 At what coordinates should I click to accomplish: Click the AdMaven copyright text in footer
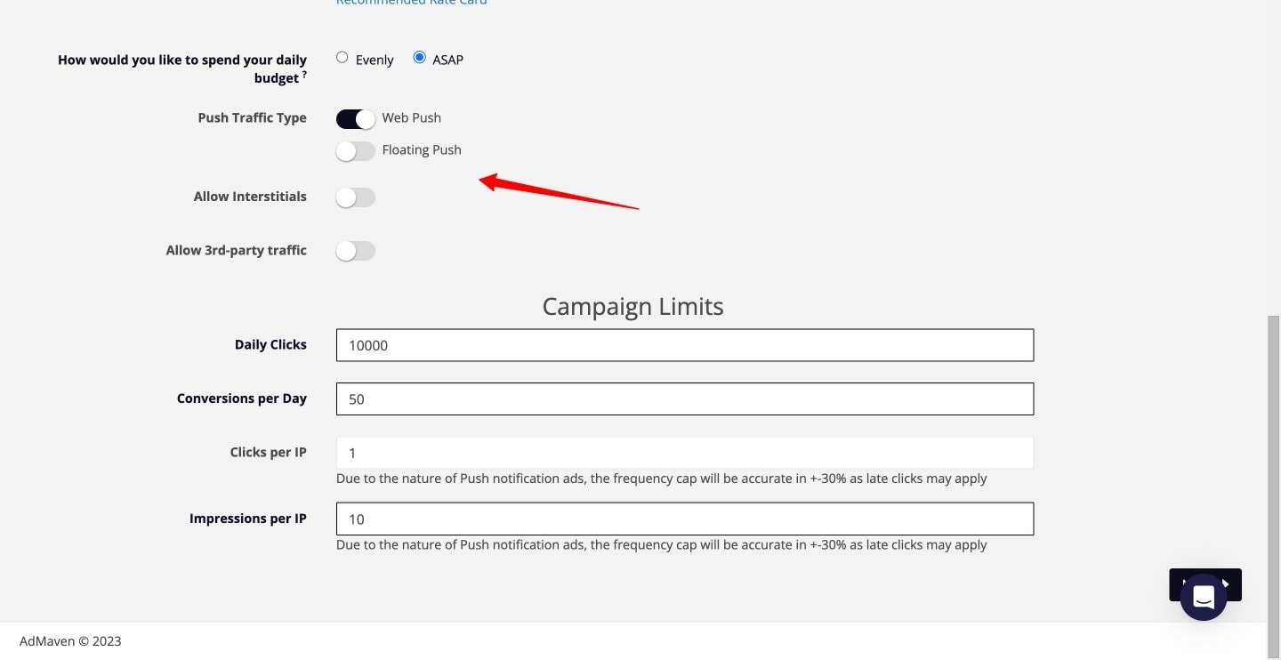click(x=69, y=640)
